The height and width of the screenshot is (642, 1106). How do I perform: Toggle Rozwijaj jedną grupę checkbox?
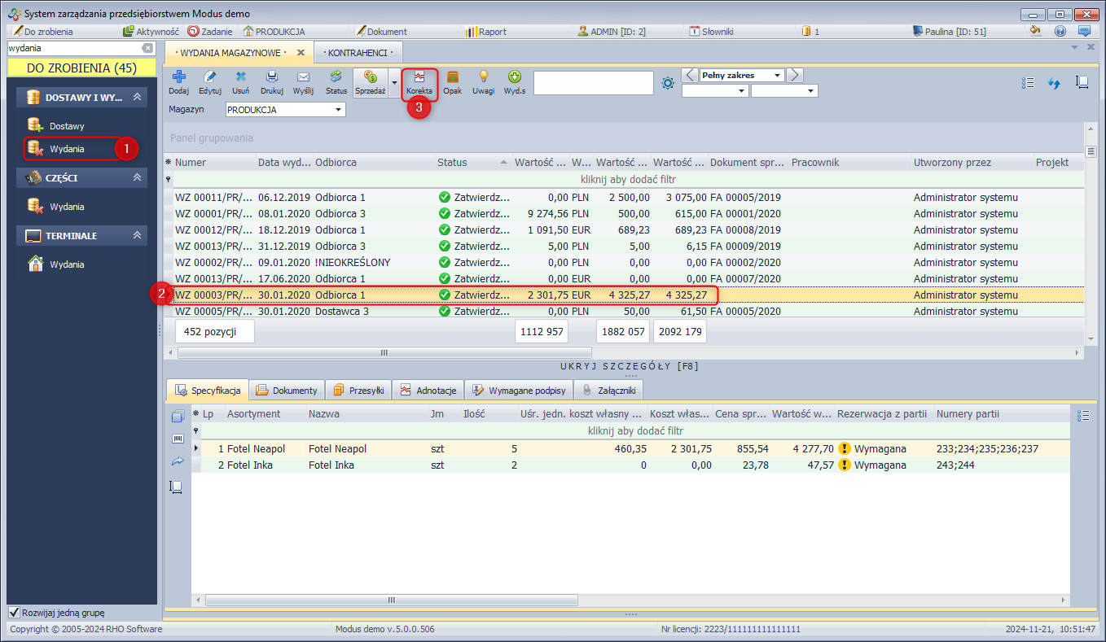tap(14, 613)
